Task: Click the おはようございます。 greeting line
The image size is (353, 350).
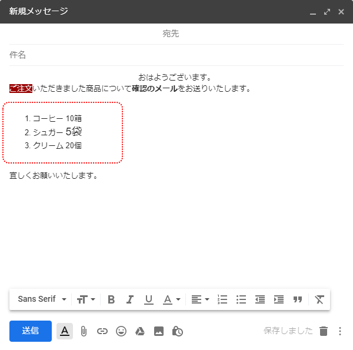Action: (x=175, y=77)
